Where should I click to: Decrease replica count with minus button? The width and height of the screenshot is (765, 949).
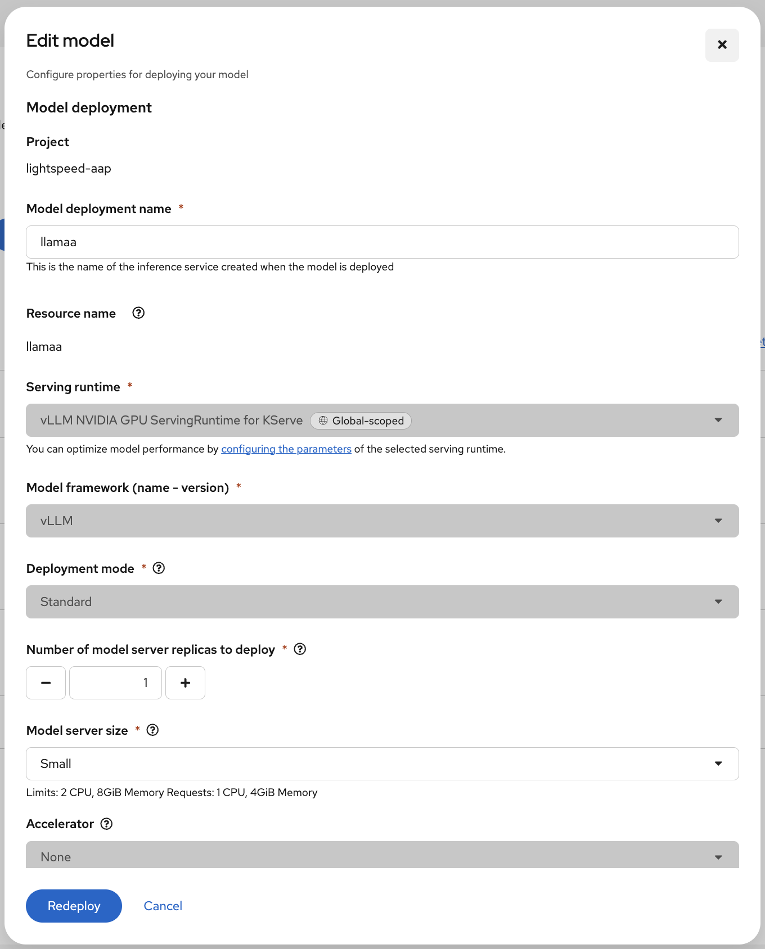(46, 683)
